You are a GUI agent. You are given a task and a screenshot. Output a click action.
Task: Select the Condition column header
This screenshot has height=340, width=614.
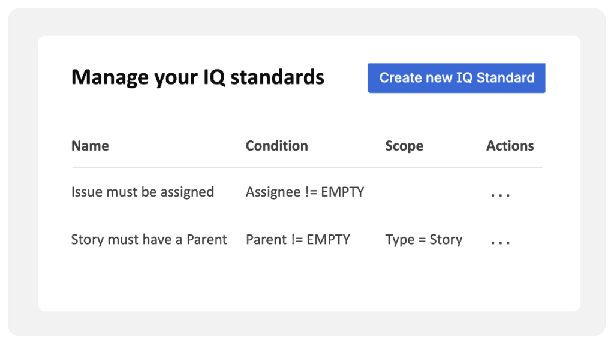pyautogui.click(x=276, y=146)
